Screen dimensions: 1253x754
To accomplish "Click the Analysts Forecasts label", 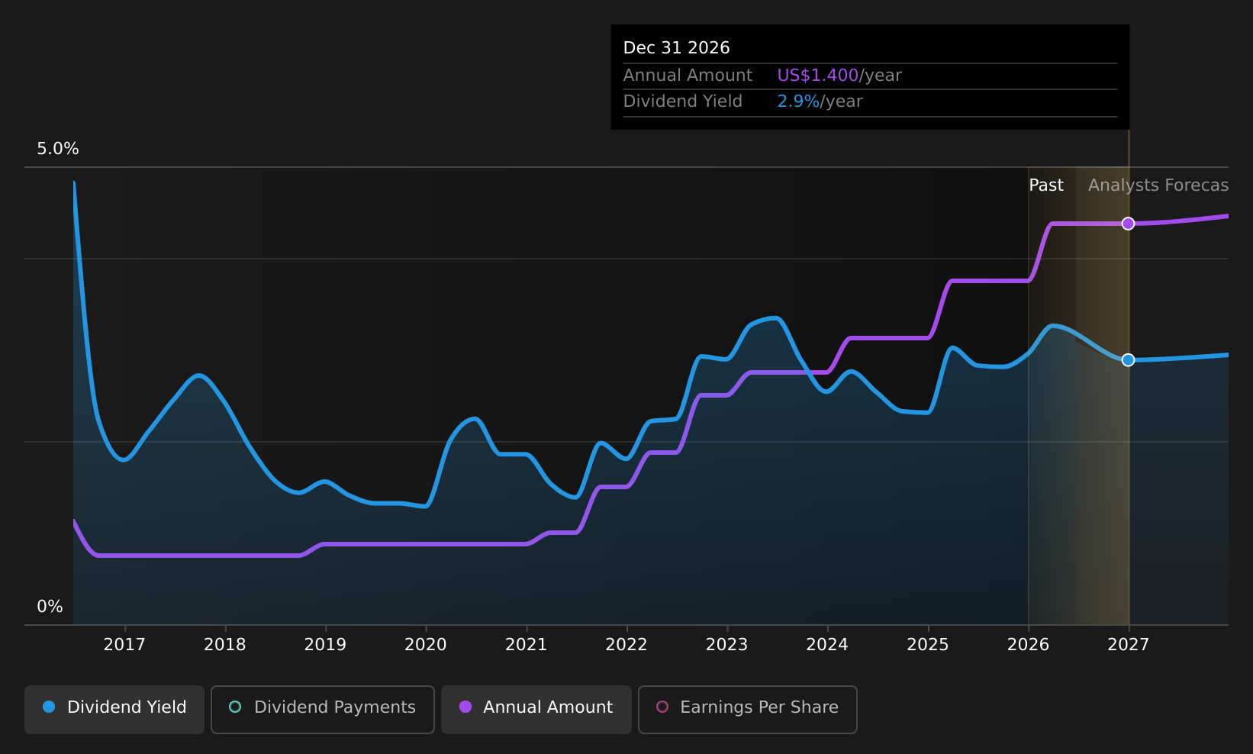I will (x=1158, y=185).
